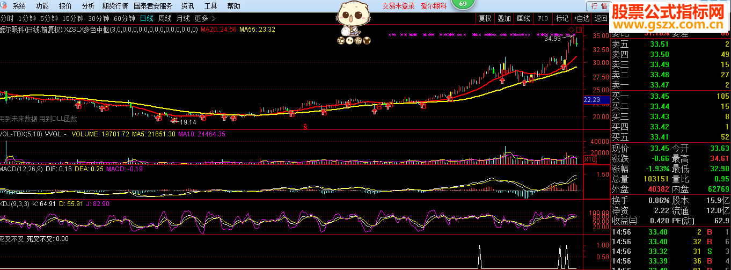Viewport: 731px width, 270px height.
Task: Click the 总量 103151 value
Action: click(655, 179)
